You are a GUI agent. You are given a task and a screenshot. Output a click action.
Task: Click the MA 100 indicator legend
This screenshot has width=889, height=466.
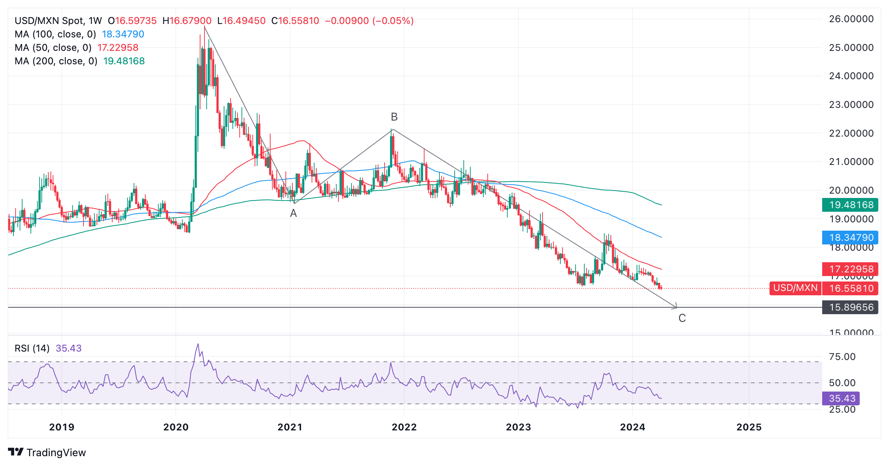(x=55, y=34)
